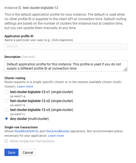
Task: Open Learn more link for single-row transactions
Action: [x=56, y=136]
